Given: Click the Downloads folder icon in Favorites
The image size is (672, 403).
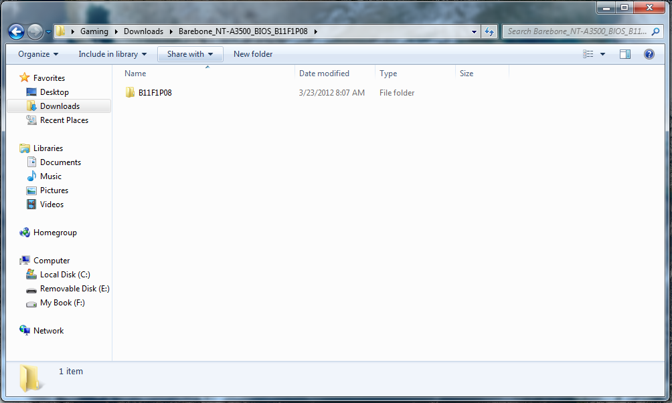Looking at the screenshot, I should pos(31,106).
